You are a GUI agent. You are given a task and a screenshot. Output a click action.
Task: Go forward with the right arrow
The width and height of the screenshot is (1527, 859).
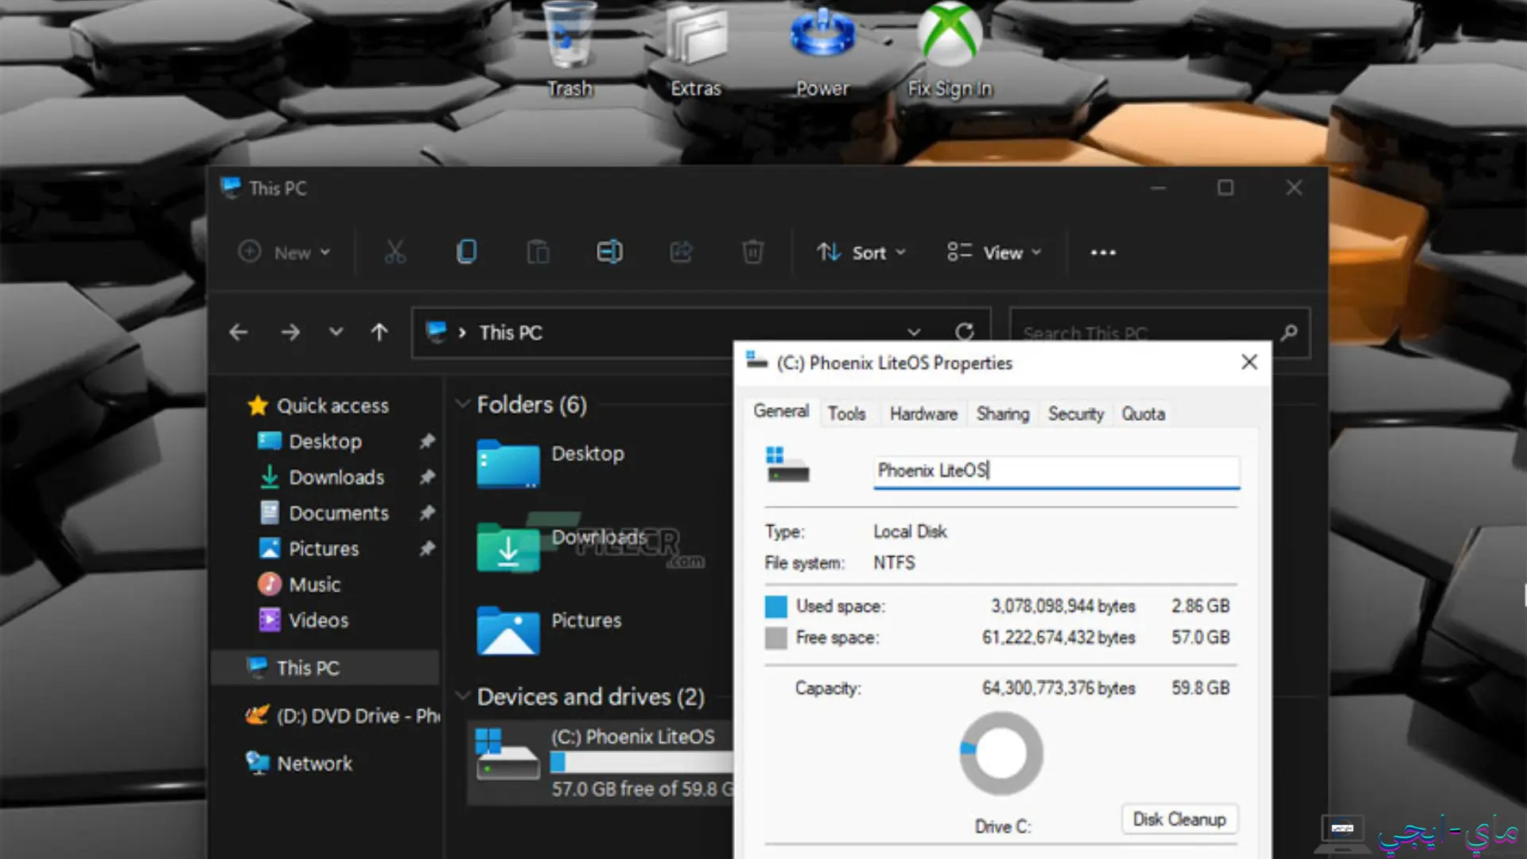290,332
